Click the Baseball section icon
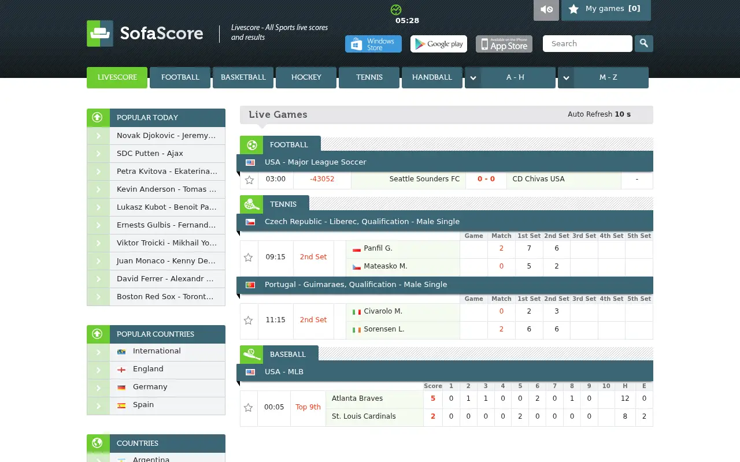 tap(251, 355)
